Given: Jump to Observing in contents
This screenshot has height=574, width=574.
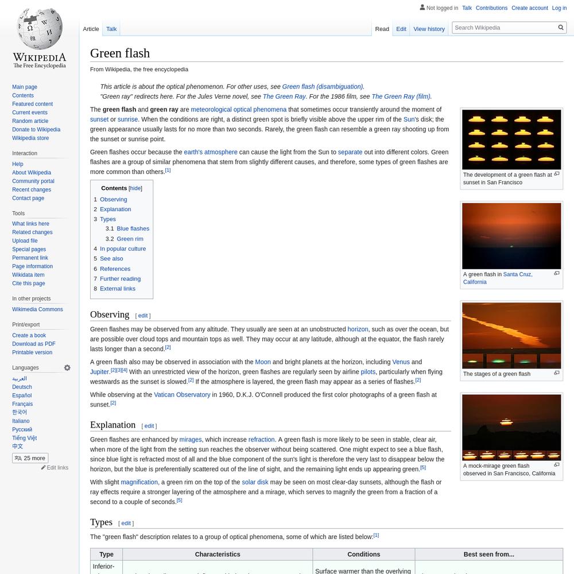Looking at the screenshot, I should point(114,199).
